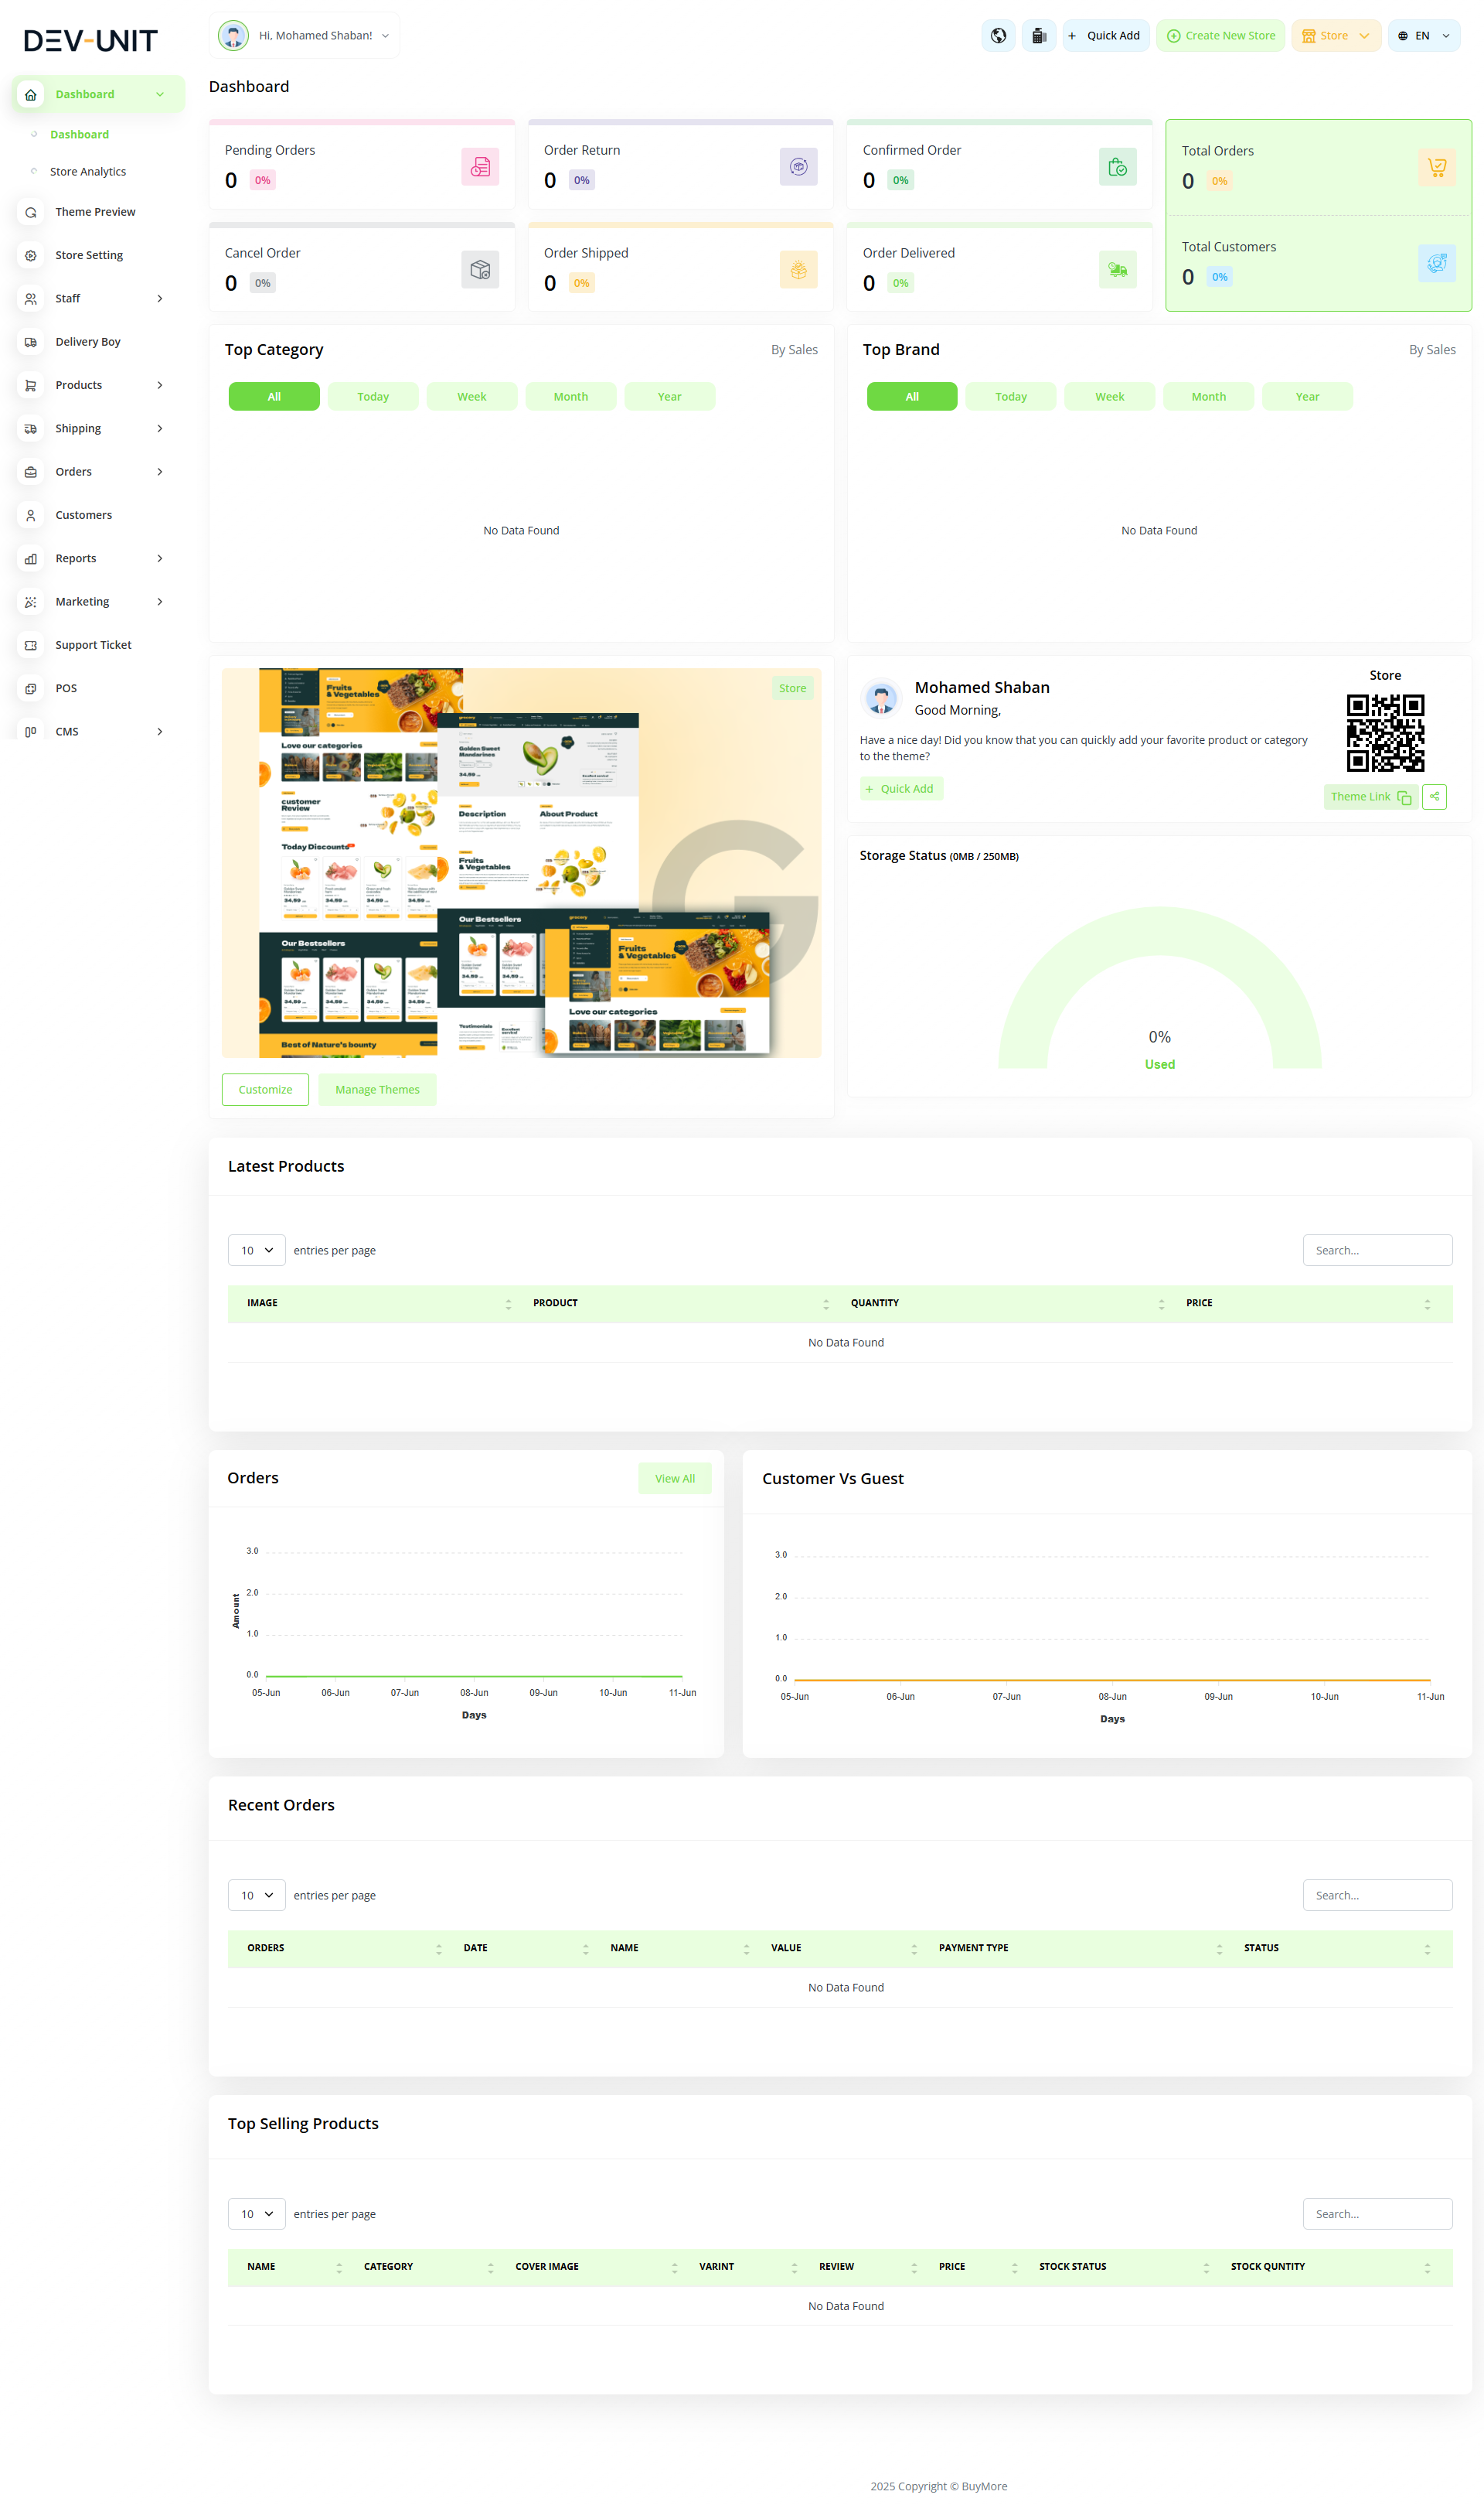
Task: Open Support Ticket from sidebar icon
Action: [x=31, y=645]
